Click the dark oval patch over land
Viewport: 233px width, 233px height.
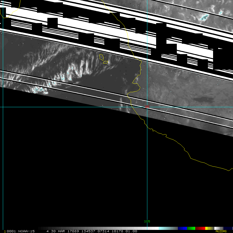203,99
